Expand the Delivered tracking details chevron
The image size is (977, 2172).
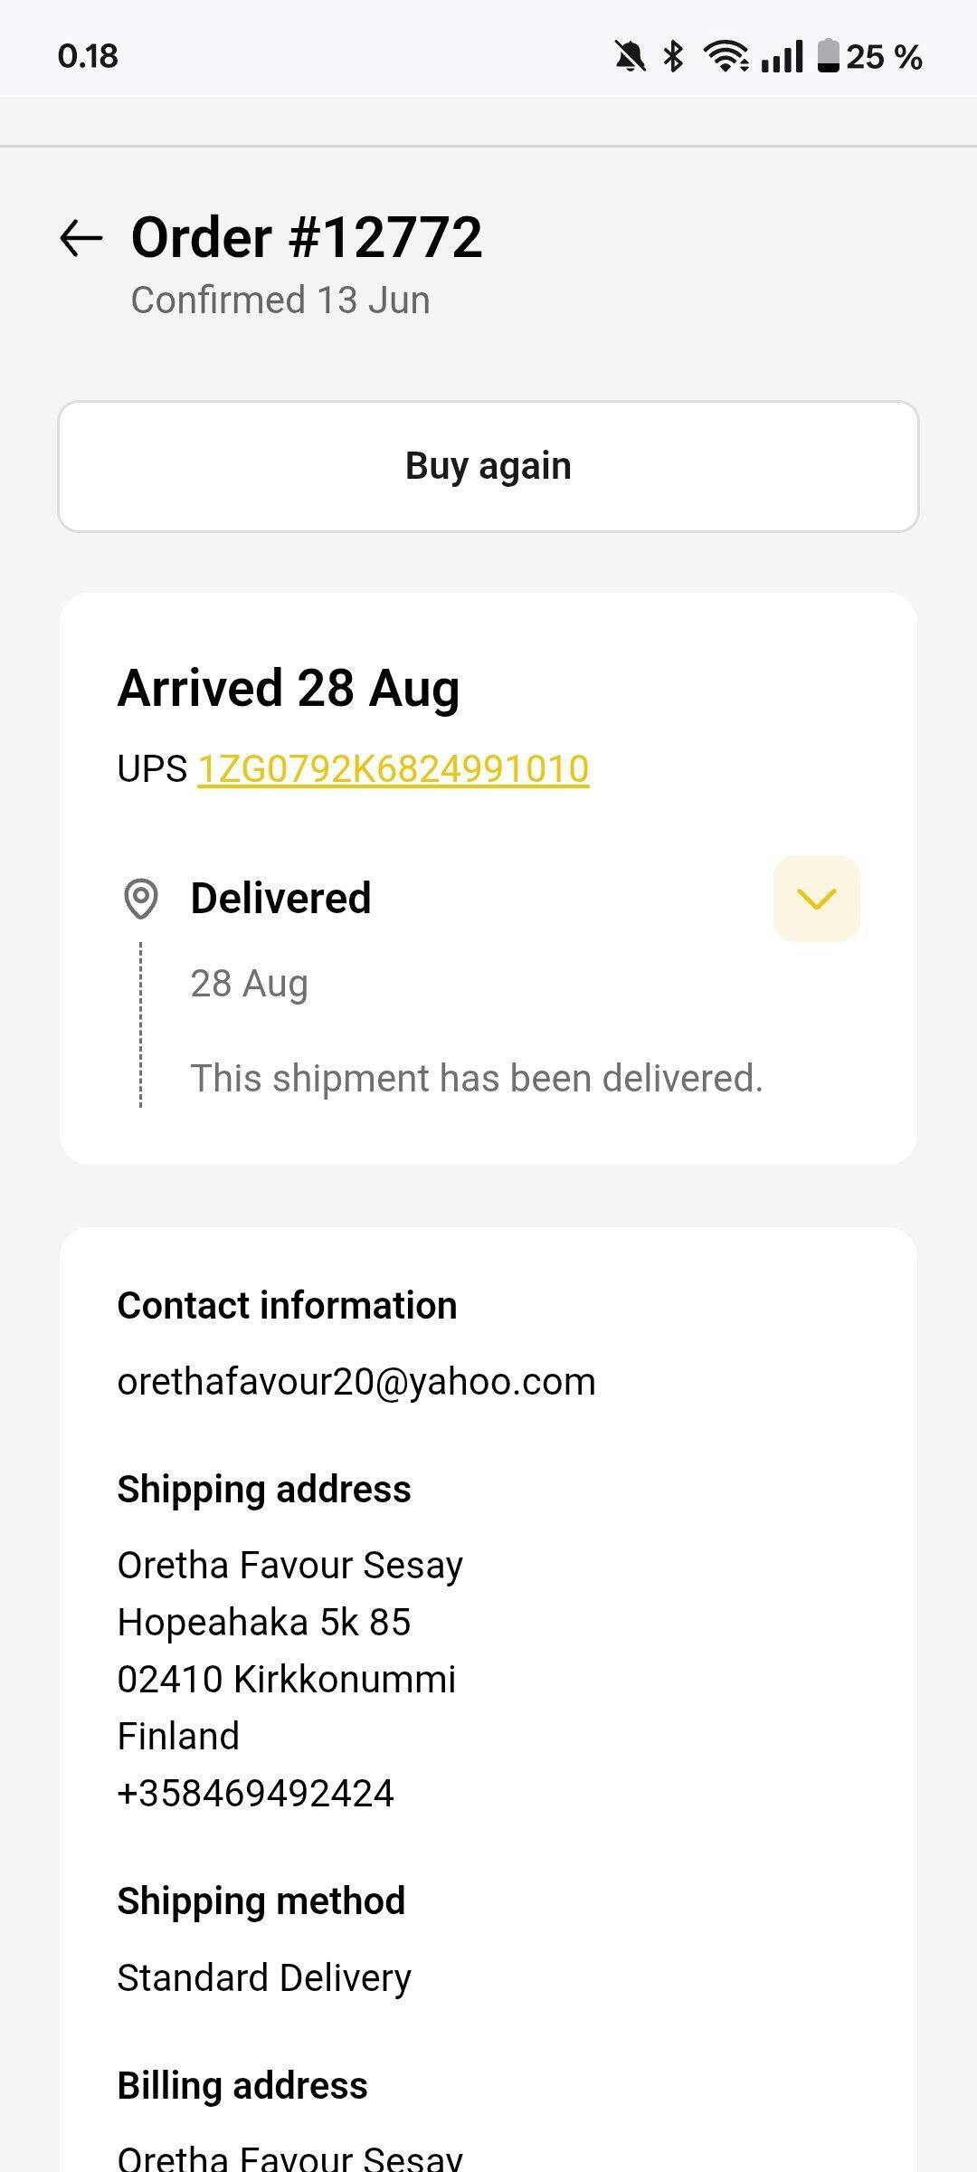click(x=816, y=899)
